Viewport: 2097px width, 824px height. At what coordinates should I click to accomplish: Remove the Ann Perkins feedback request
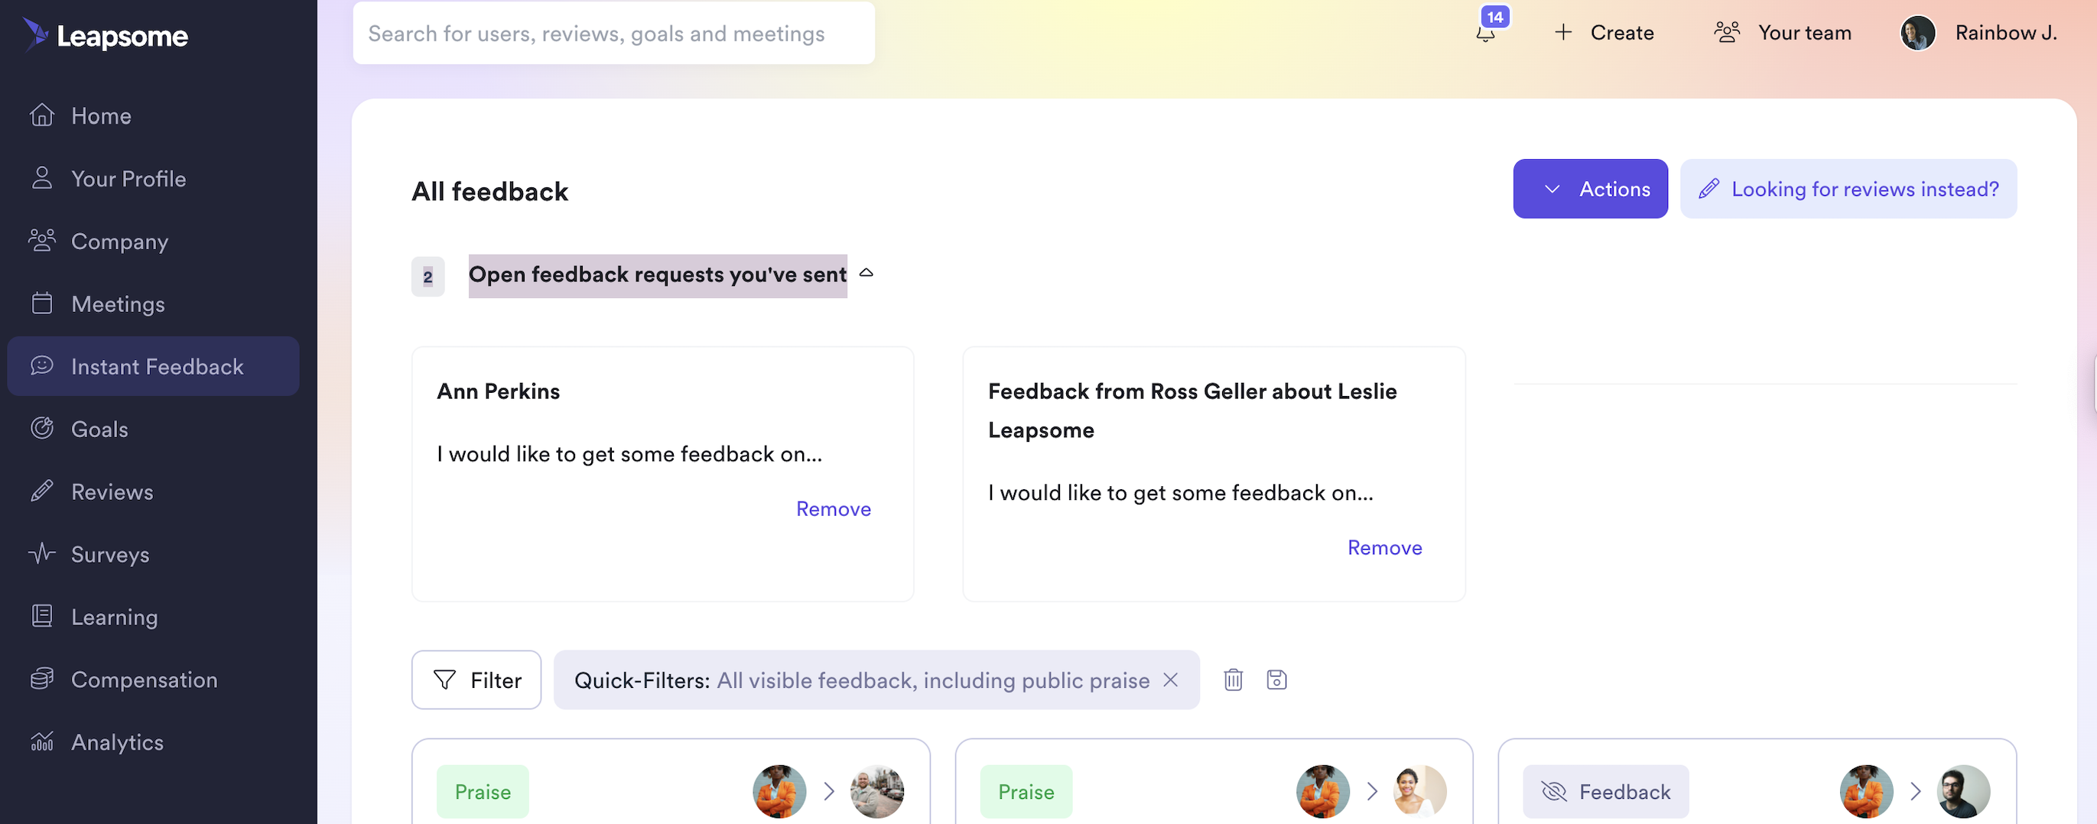[833, 509]
